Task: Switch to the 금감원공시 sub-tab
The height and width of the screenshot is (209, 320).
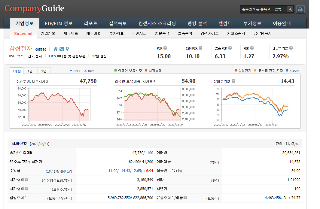Action: coord(262,33)
